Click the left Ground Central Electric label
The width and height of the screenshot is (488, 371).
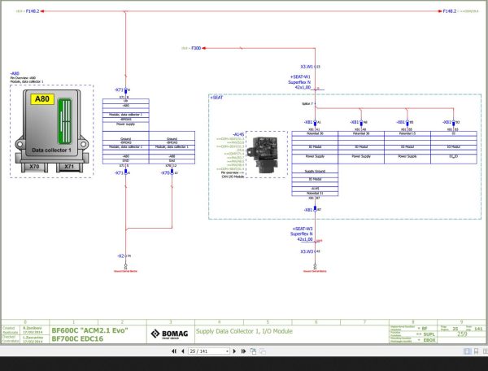[x=125, y=272]
